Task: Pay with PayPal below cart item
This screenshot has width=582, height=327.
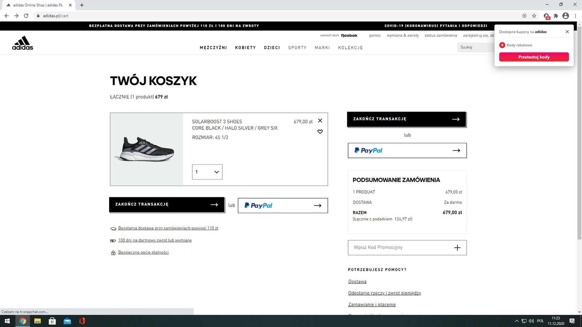Action: pyautogui.click(x=283, y=206)
